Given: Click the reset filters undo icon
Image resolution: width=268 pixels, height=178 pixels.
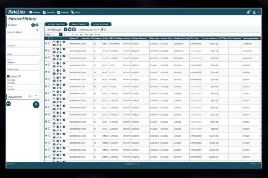Looking at the screenshot, I should (x=8, y=103).
